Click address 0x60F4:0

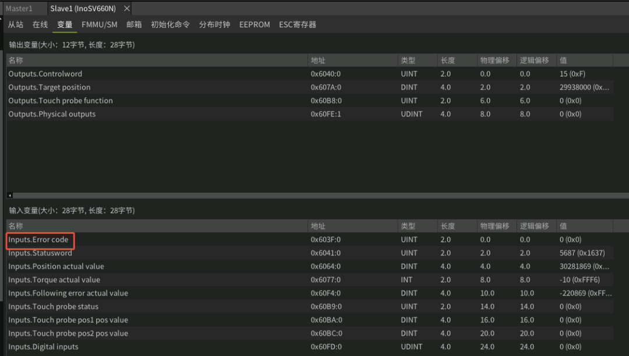pos(326,293)
